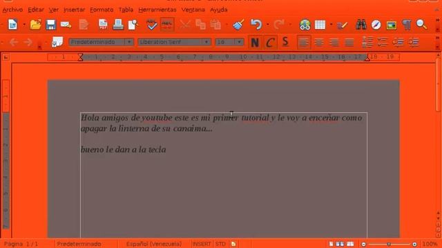Viewport: 442px width, 248px height.
Task: Align text to the right
Action: [x=334, y=43]
